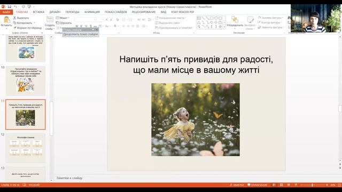This screenshot has width=342, height=192.
Task: Select slide 12 Философия thumbnail
Action: [26, 148]
